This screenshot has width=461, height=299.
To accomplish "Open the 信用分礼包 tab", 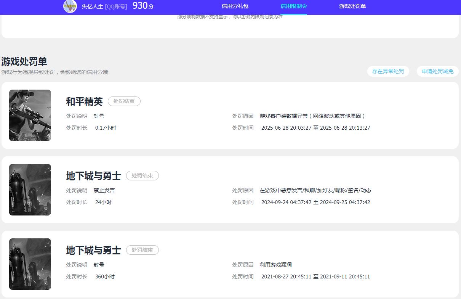I will [235, 6].
